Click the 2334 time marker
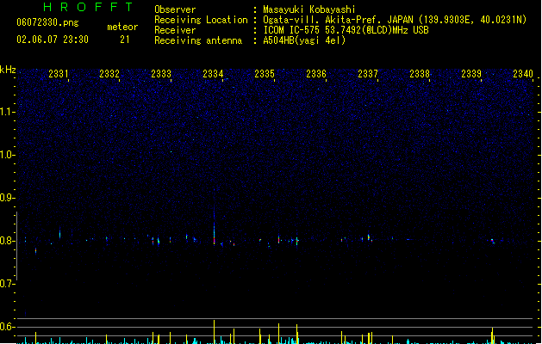542x344 pixels. [213, 74]
